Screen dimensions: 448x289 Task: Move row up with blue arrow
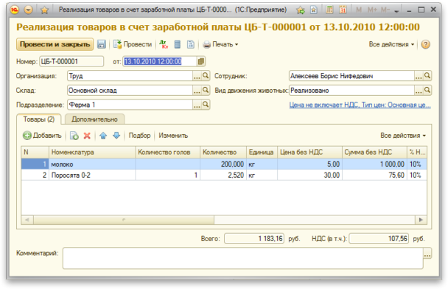click(x=103, y=136)
